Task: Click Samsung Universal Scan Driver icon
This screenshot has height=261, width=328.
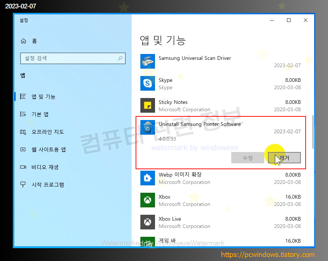Action: click(147, 61)
